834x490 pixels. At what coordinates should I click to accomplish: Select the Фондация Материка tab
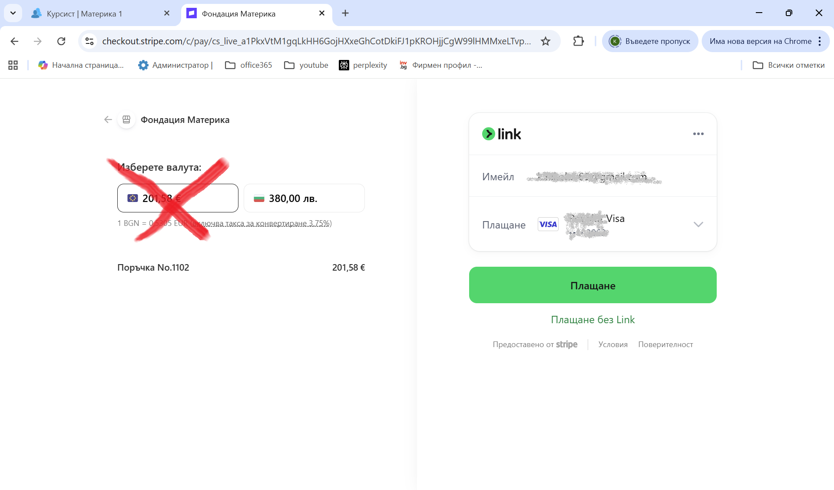256,13
